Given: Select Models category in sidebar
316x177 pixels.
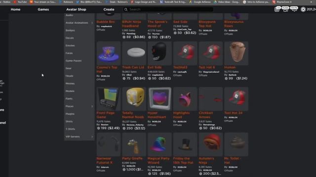Looking at the screenshot, I should click(x=70, y=91).
